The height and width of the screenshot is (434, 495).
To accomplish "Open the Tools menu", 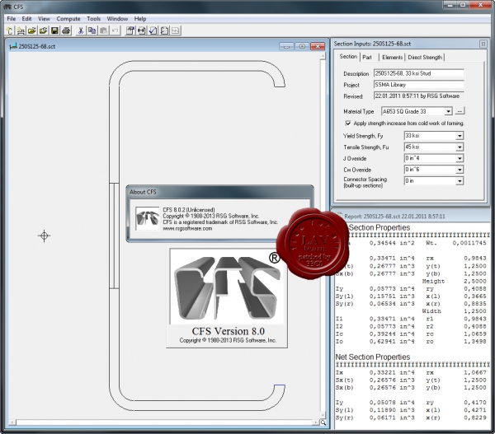I will click(93, 19).
